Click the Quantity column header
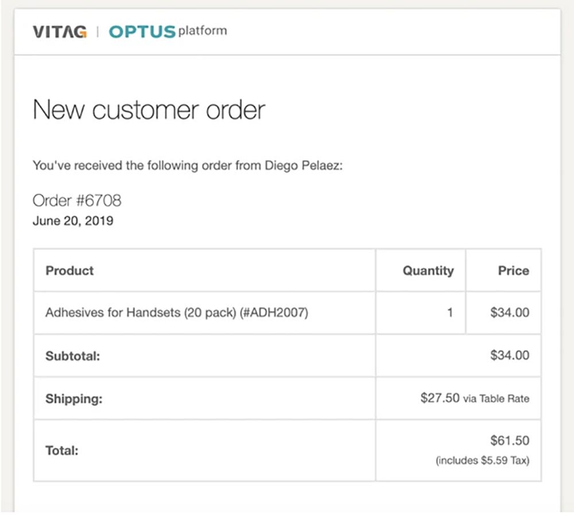 pos(428,270)
